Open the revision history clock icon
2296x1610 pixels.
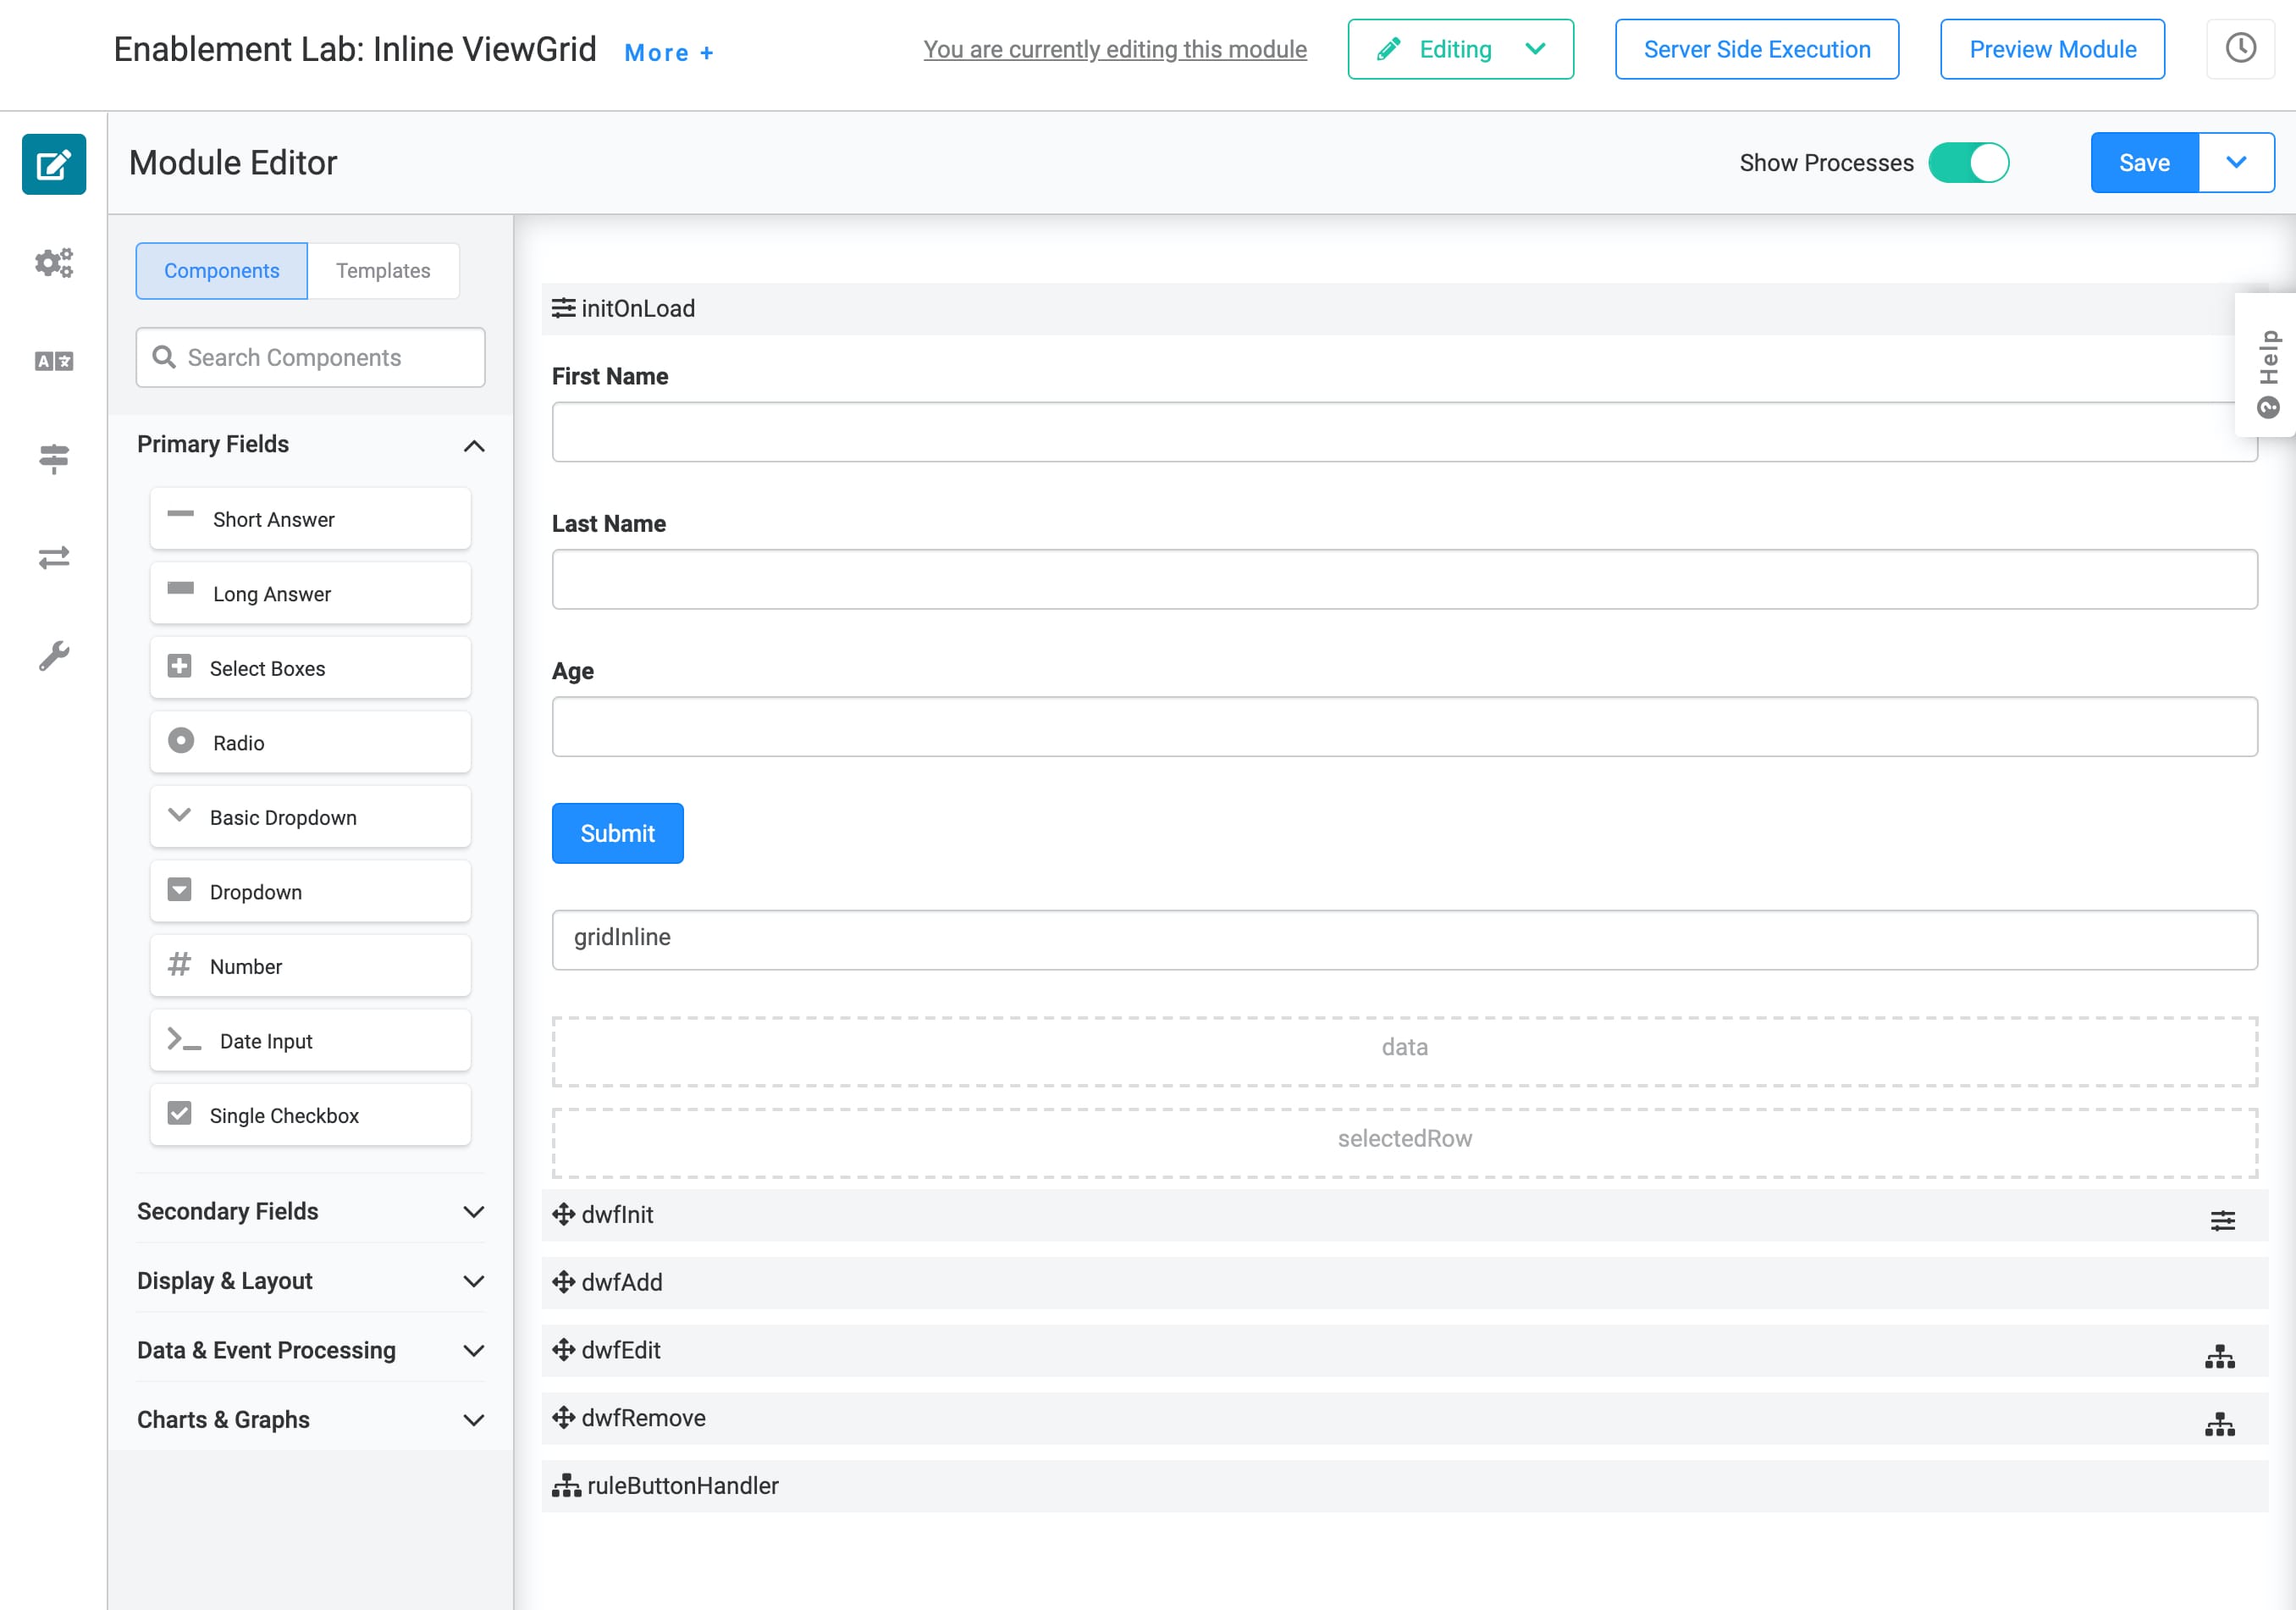tap(2240, 48)
